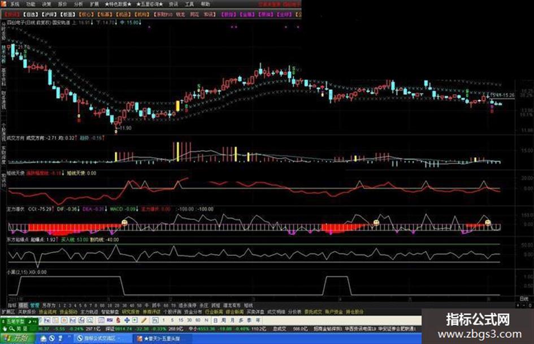
Task: Open the 个股评测 tab
Action: (172, 312)
